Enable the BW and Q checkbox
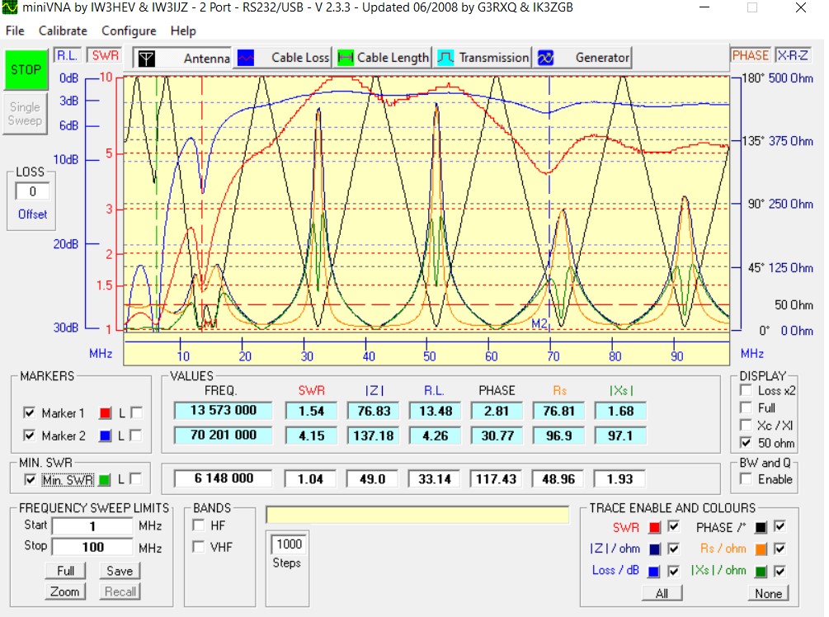This screenshot has width=829, height=617. tap(747, 479)
